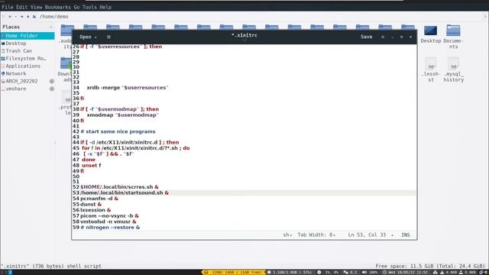
Task: Click line 53 startsound.sh text
Action: point(125,192)
